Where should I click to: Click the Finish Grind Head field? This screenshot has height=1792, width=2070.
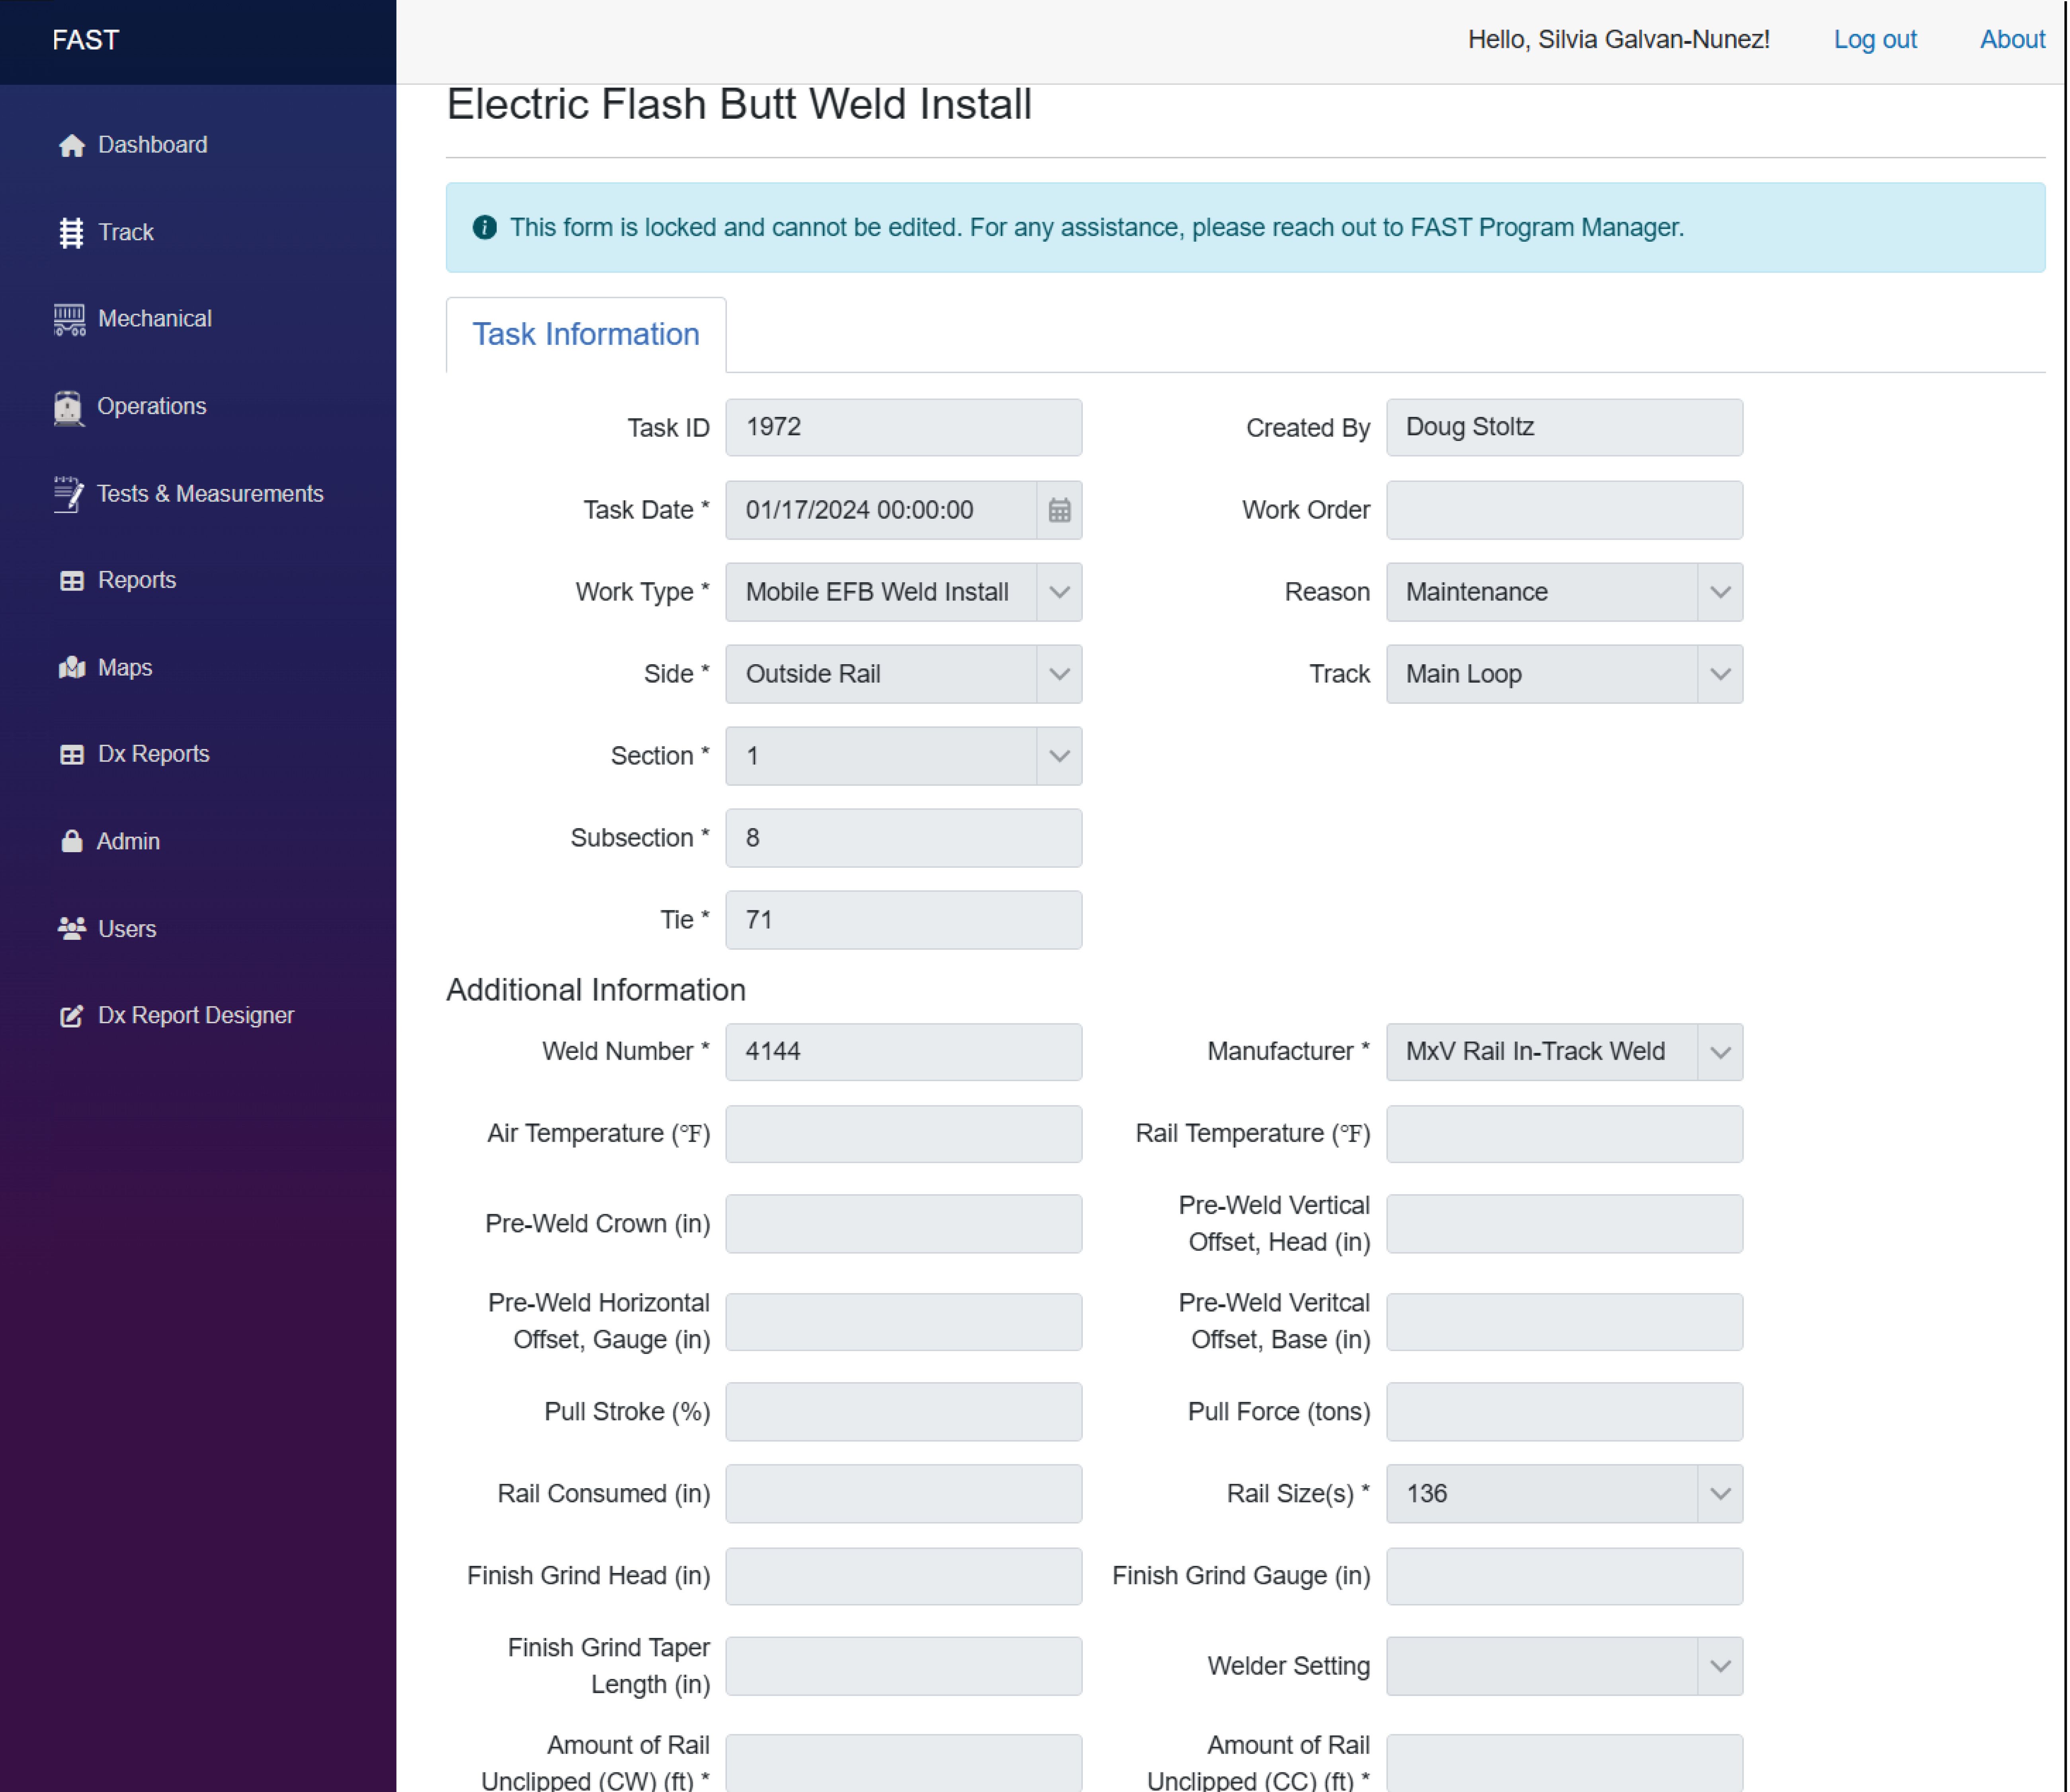coord(904,1577)
